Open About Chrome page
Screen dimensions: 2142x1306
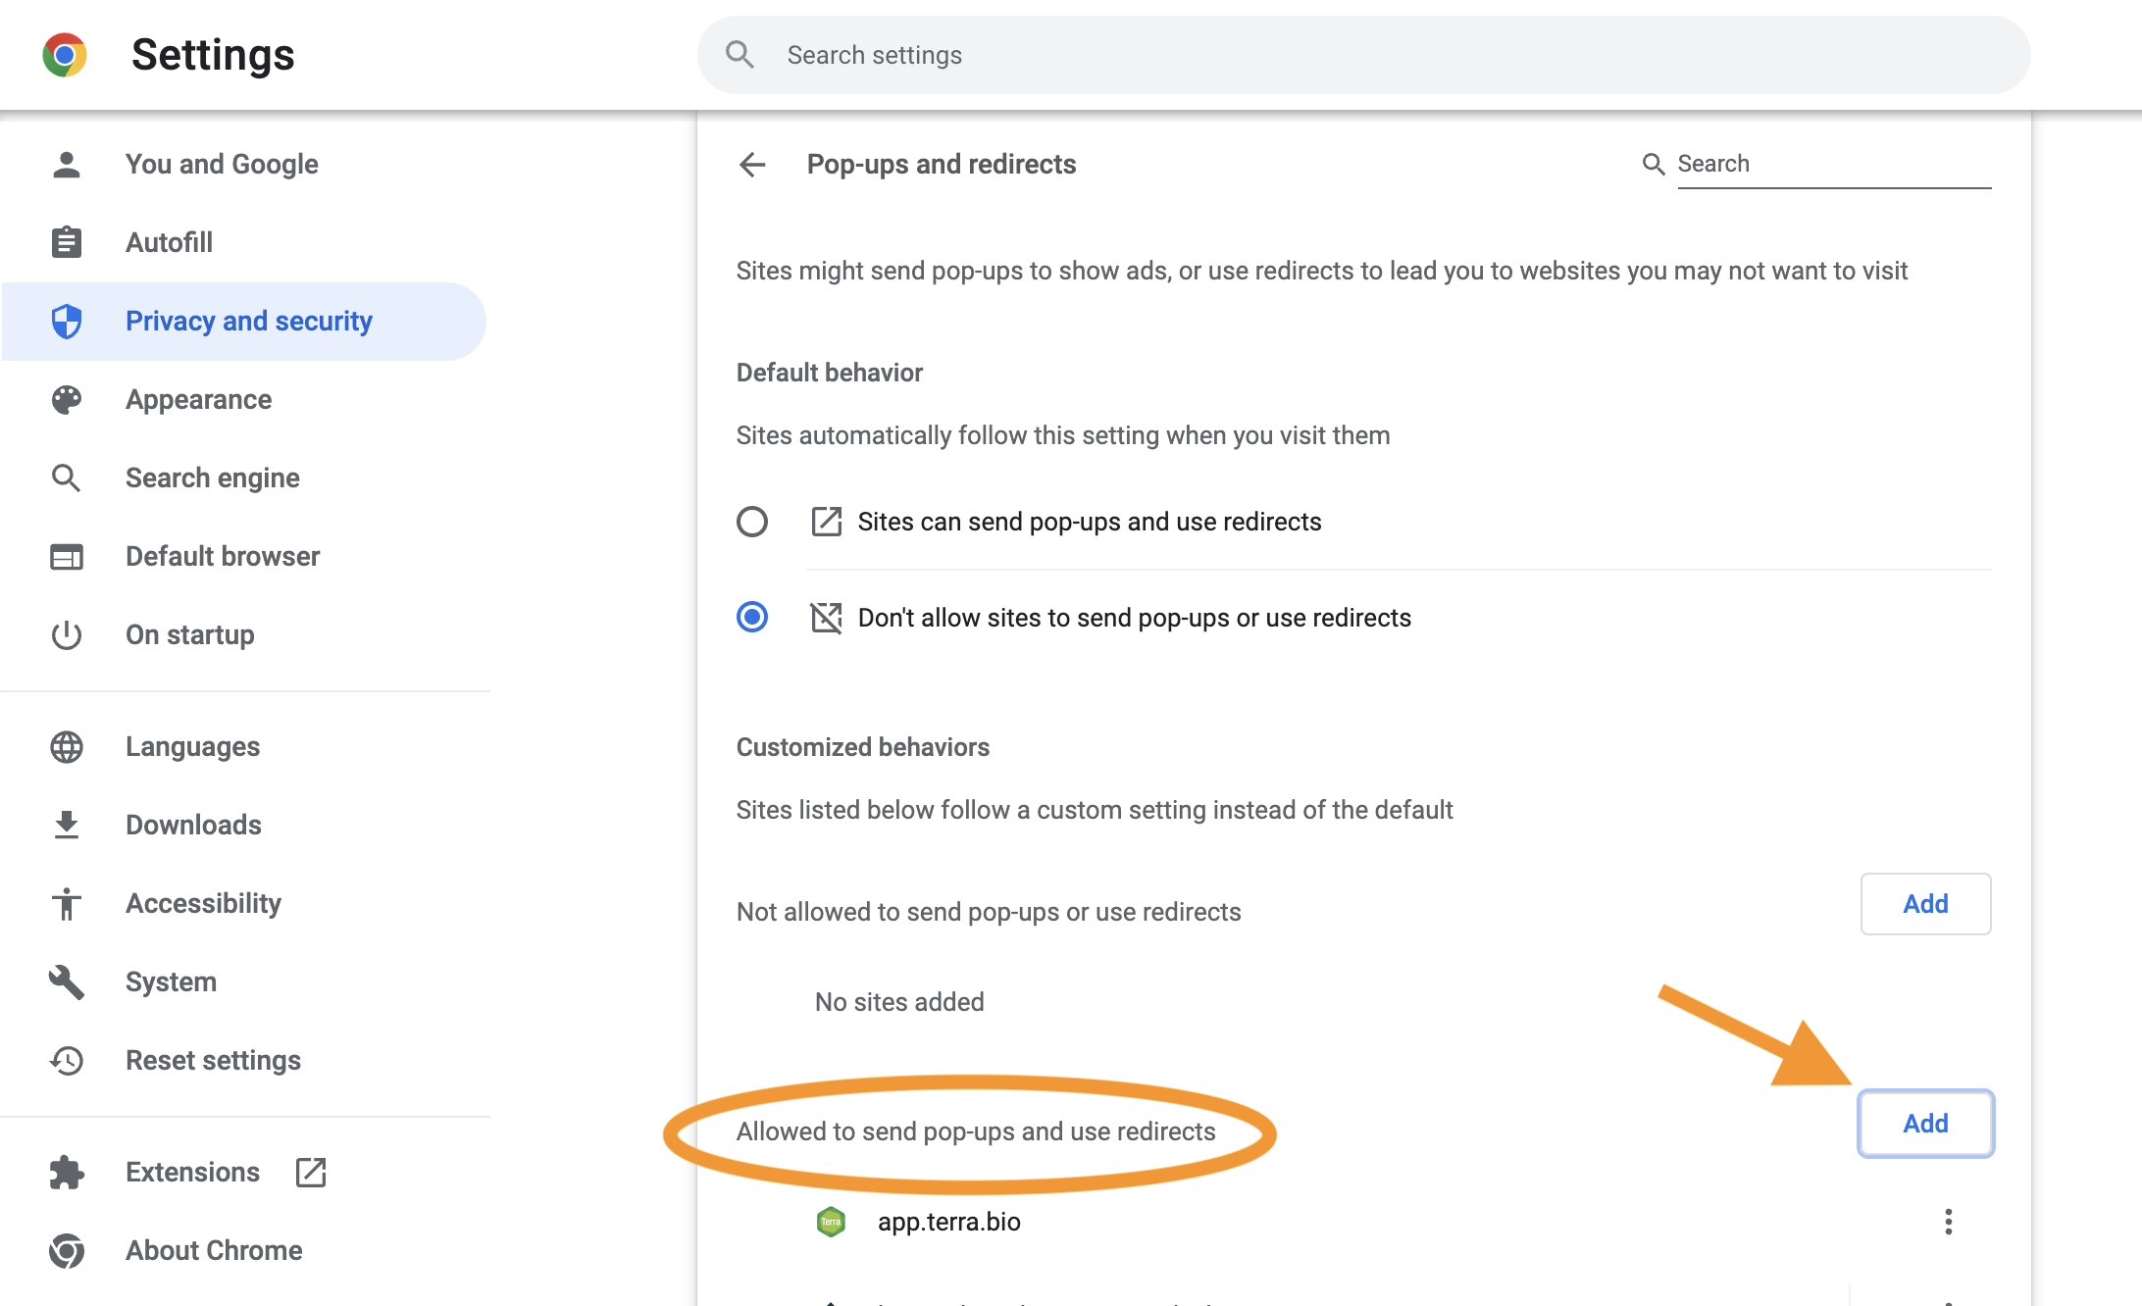[x=214, y=1251]
